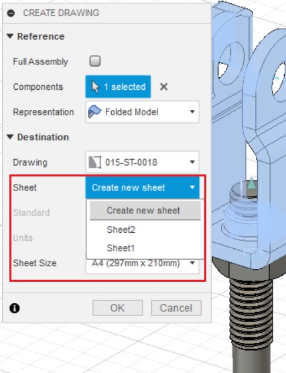The image size is (286, 373).
Task: Collapse the Reference section
Action: [10, 36]
